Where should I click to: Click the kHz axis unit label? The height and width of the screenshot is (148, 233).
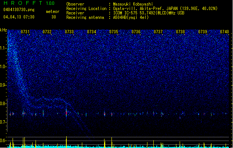3,30
